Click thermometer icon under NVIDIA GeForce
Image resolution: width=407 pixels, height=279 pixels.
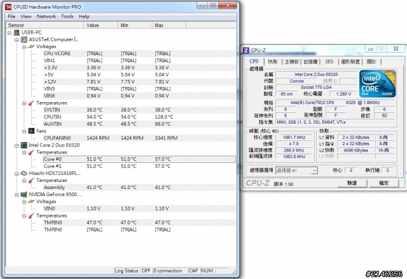pyautogui.click(x=31, y=216)
